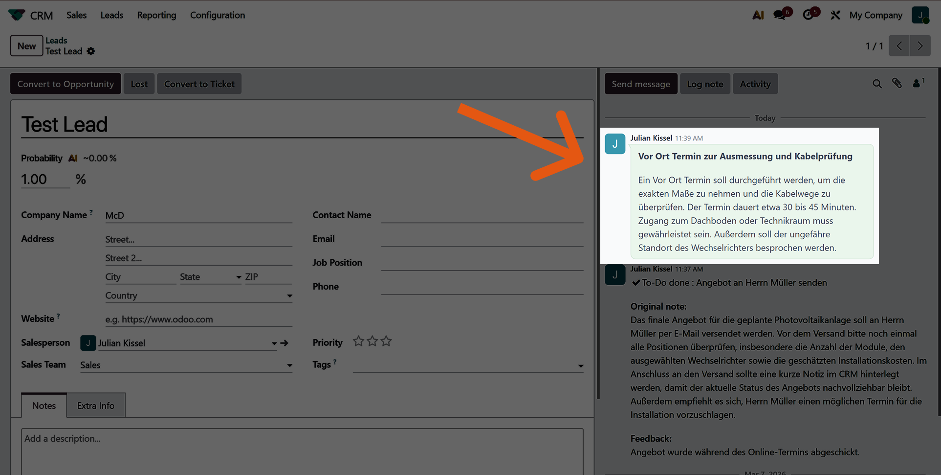Set priority to third star
The image size is (941, 475).
(x=386, y=341)
